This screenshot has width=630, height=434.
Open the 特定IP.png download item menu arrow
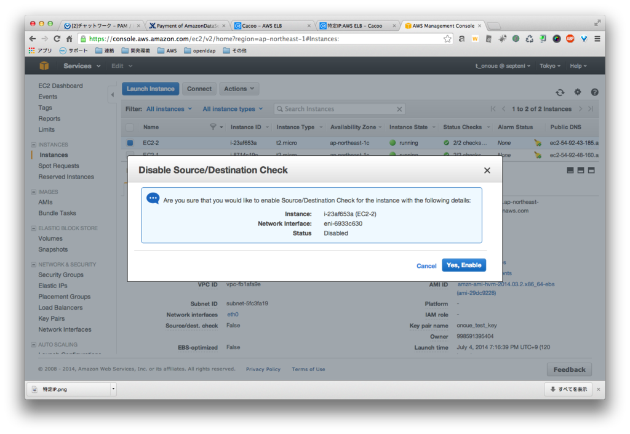click(x=113, y=389)
